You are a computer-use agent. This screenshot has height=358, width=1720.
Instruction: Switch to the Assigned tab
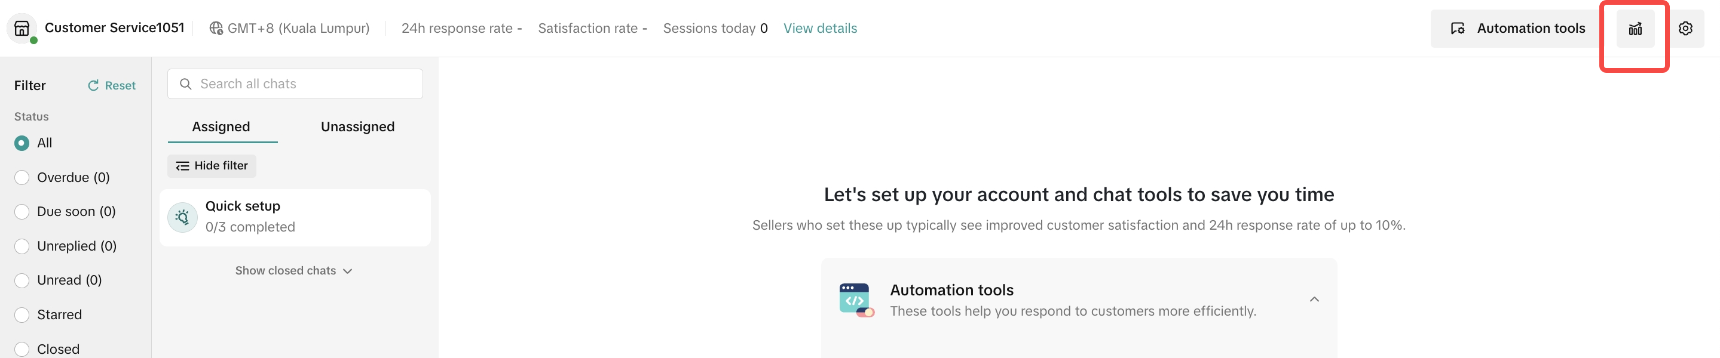click(221, 126)
